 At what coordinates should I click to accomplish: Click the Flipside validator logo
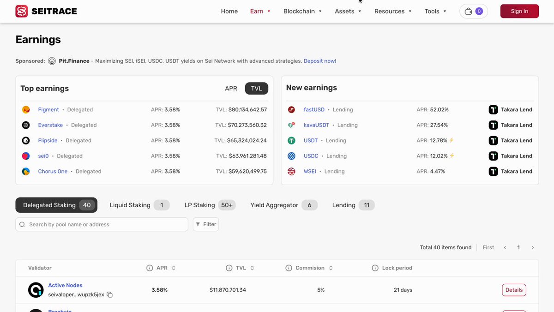click(x=26, y=141)
